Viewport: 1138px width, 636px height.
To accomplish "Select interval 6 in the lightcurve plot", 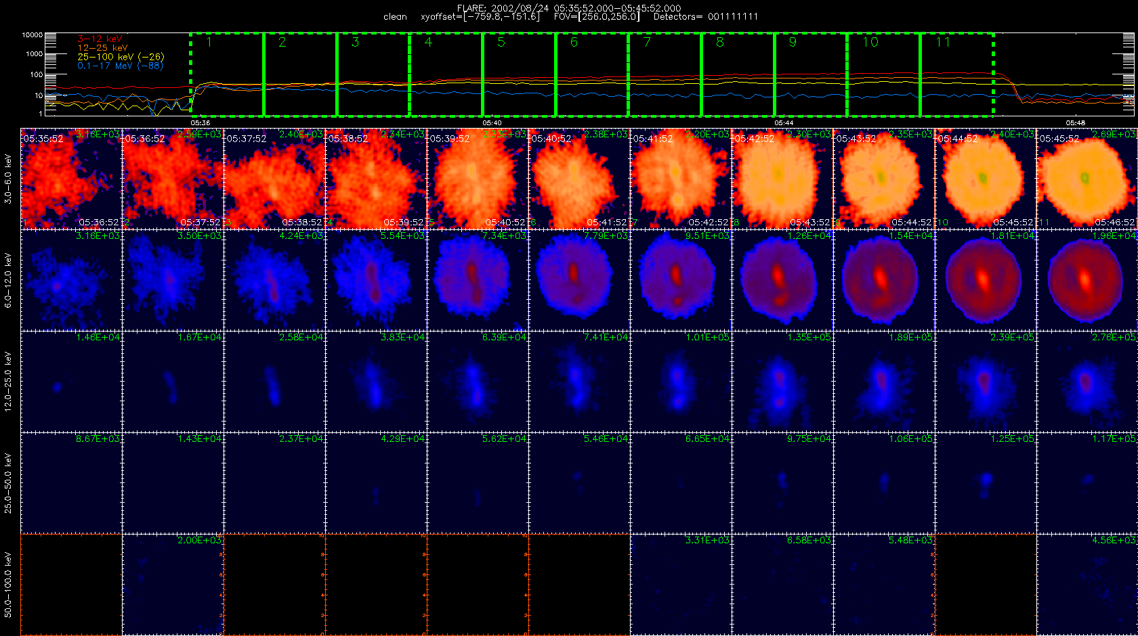I will [x=592, y=74].
